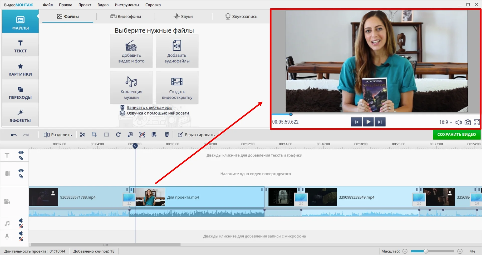Toggle text track visibility eye icon
The height and width of the screenshot is (255, 482).
(21, 153)
